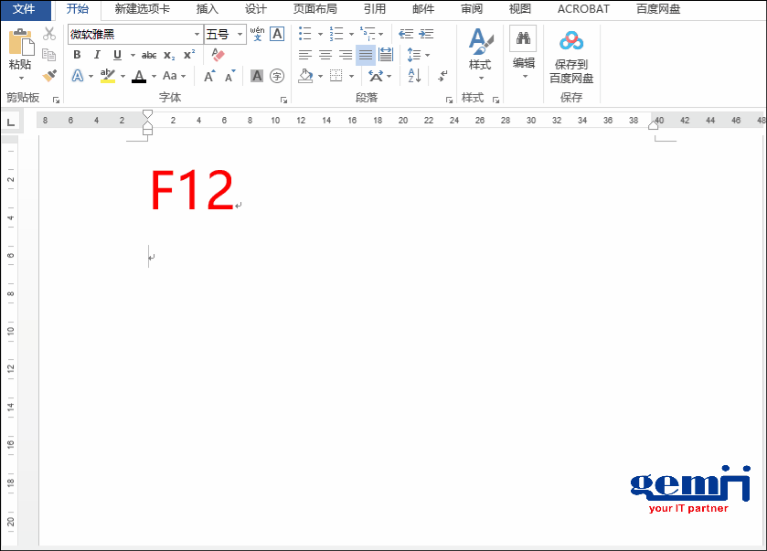
Task: Enable justified text alignment
Action: pos(365,55)
